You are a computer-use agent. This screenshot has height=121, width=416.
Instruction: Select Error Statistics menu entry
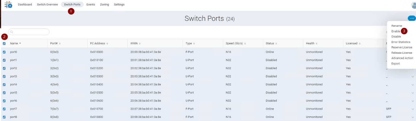coord(401,42)
